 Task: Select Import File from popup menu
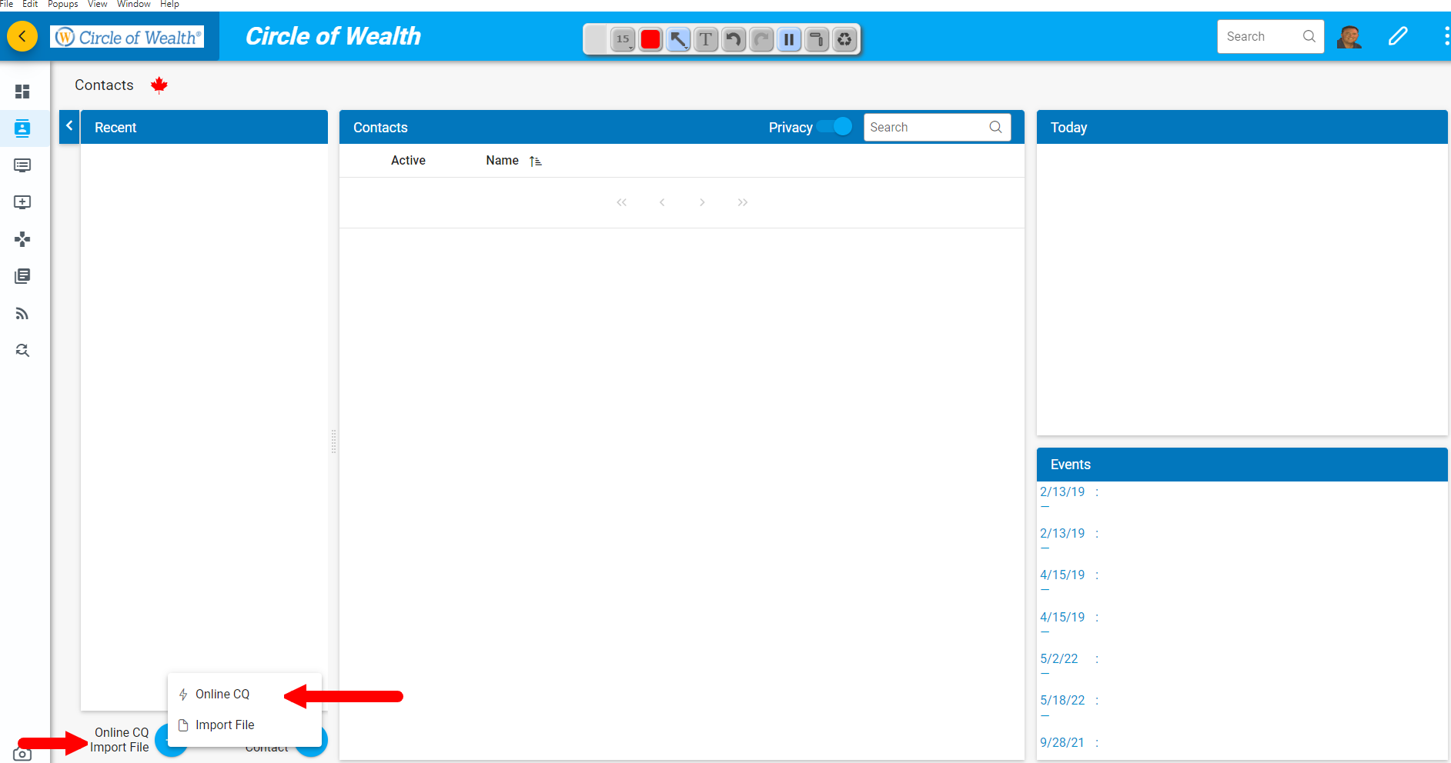pyautogui.click(x=245, y=725)
